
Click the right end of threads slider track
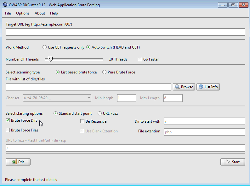tap(102, 59)
